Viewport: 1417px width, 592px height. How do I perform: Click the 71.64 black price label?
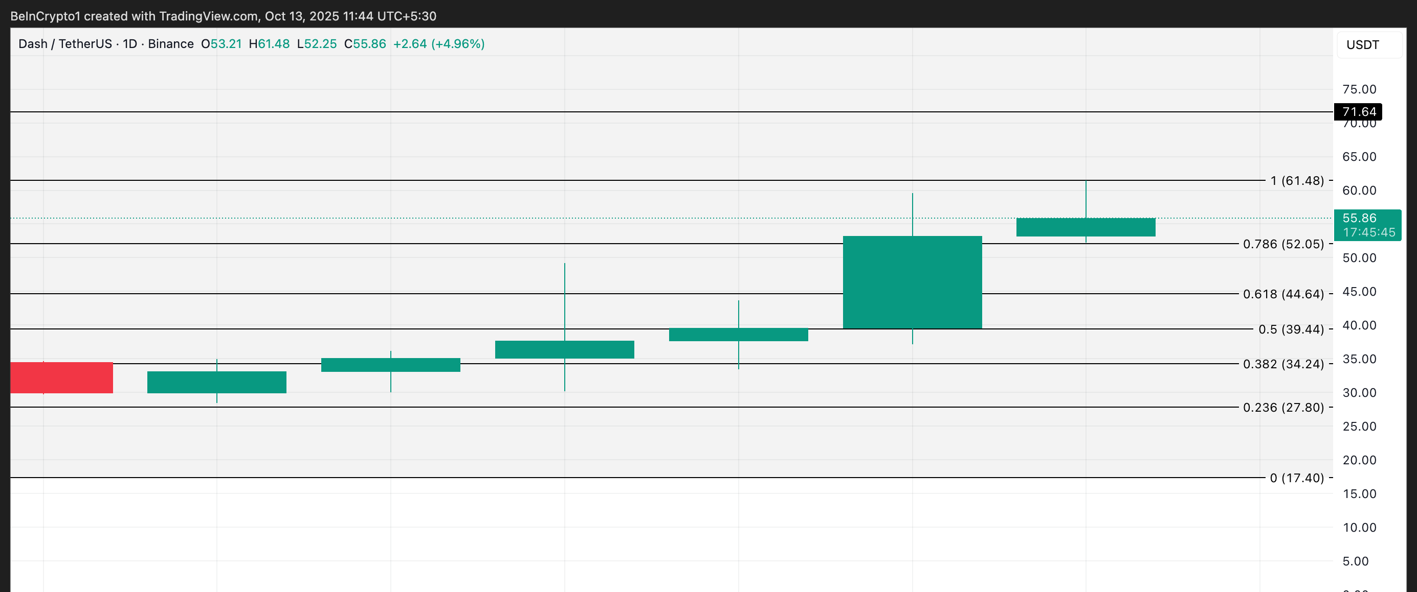pyautogui.click(x=1358, y=112)
